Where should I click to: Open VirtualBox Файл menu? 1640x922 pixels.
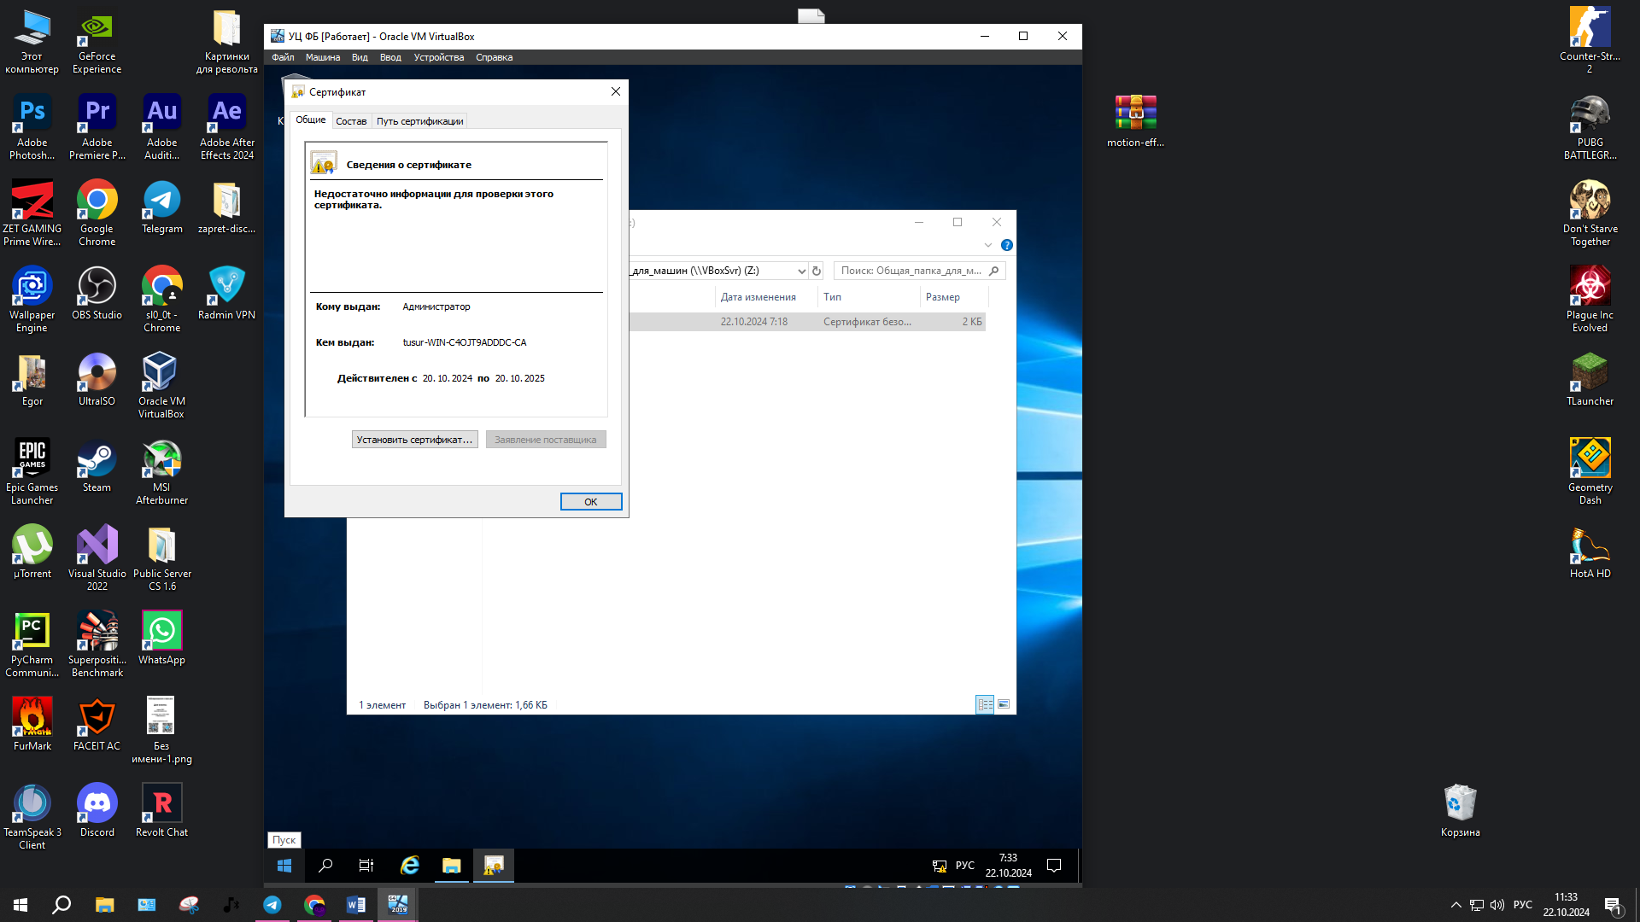283,57
